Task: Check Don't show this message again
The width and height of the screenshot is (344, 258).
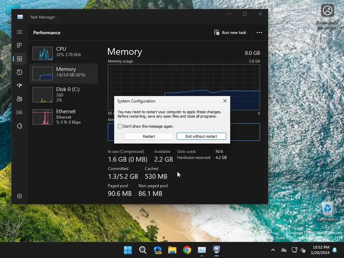Action: click(120, 126)
